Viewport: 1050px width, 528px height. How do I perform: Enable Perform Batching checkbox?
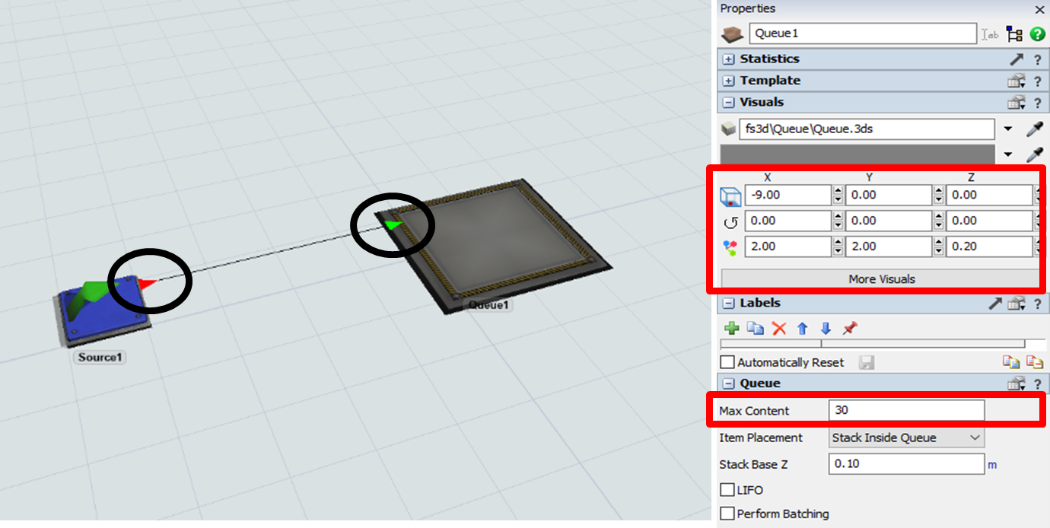point(728,514)
